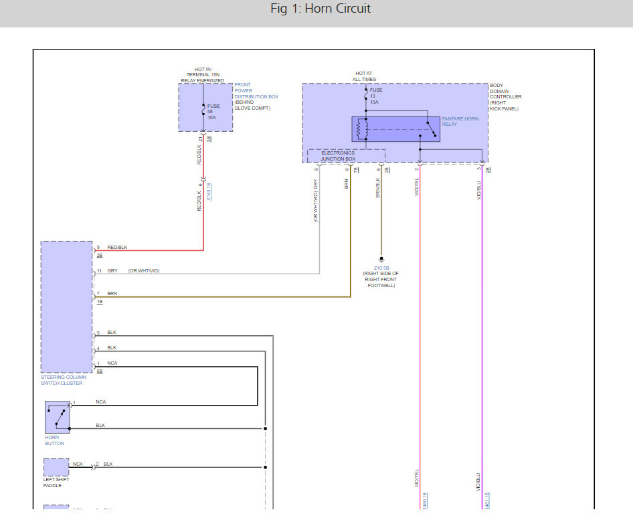The image size is (633, 530).
Task: Click the lower VIO/BLU wire label
Action: [478, 482]
